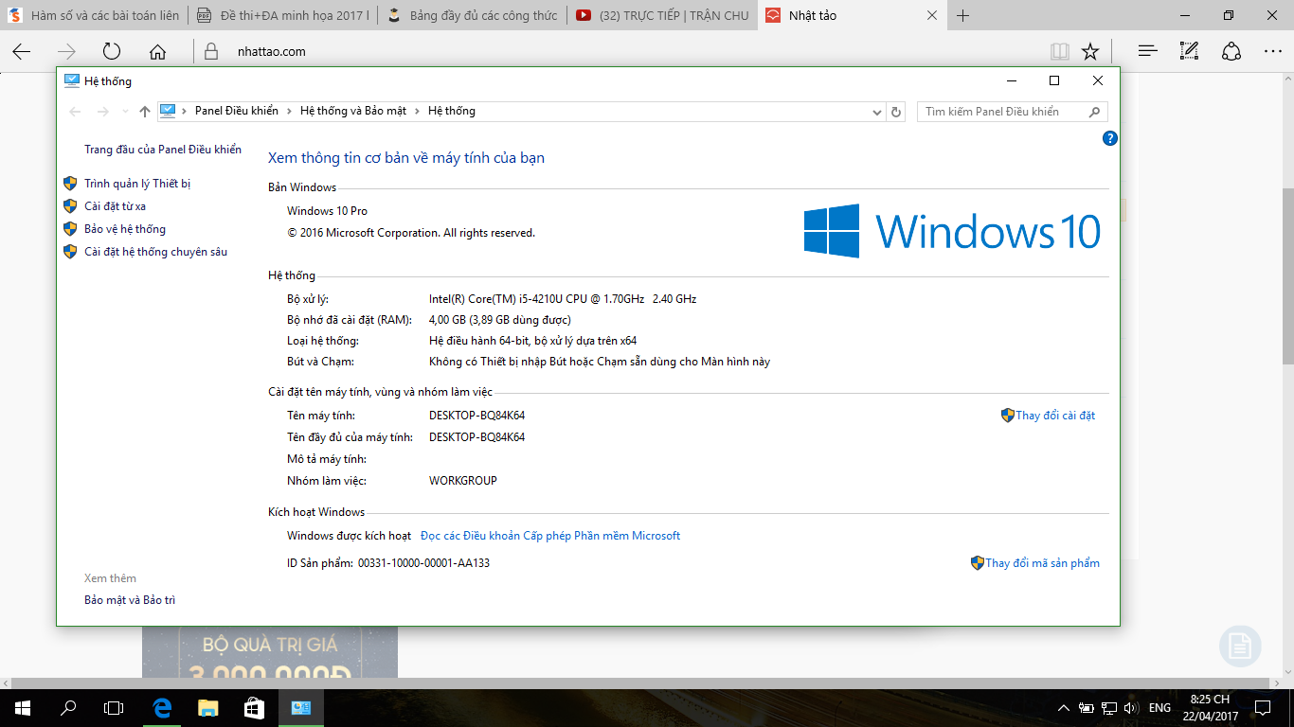Go up one level in Control Panel
Image resolution: width=1294 pixels, height=727 pixels.
click(144, 112)
